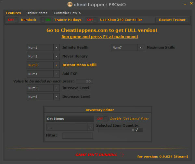
Task: Click the EXP value field showing 50
Action: [x=84, y=82]
